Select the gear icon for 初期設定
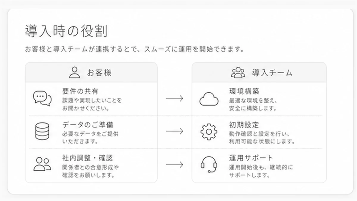This screenshot has width=357, height=201. (209, 132)
